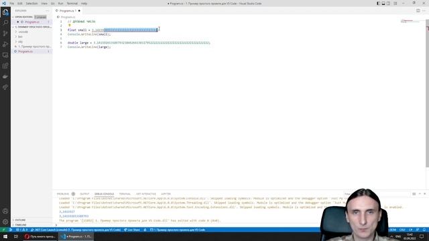Open the Live Share activity bar icon
The width and height of the screenshot is (429, 241).
(5, 88)
